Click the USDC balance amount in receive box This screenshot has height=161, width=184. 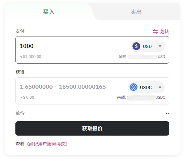(141, 98)
